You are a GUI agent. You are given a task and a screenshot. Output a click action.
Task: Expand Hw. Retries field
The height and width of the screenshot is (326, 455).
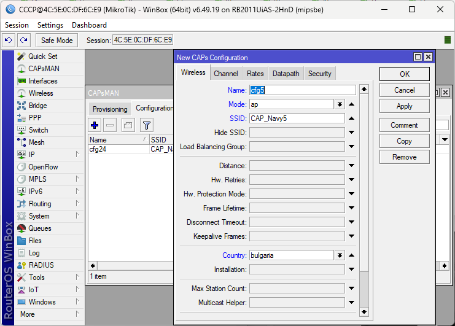pos(351,180)
